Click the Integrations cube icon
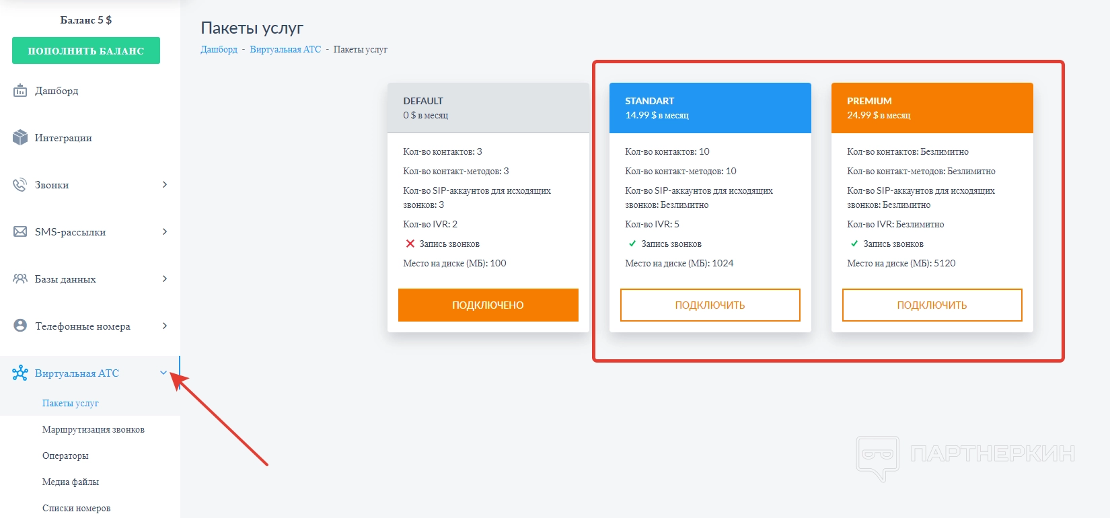This screenshot has width=1110, height=518. [x=20, y=138]
